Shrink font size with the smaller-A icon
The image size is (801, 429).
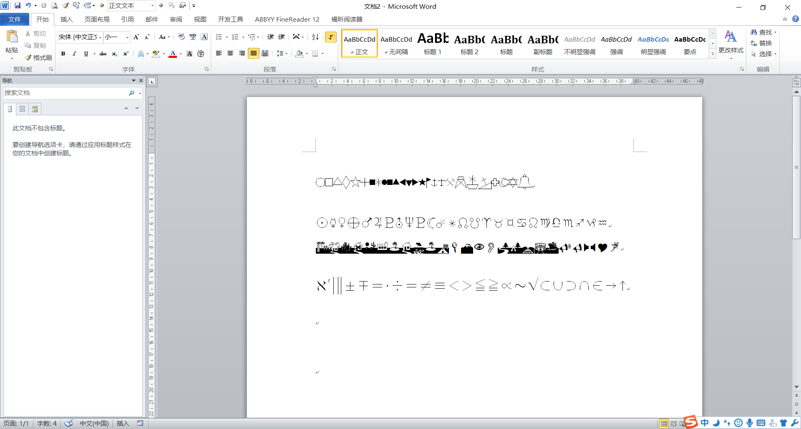tap(147, 37)
